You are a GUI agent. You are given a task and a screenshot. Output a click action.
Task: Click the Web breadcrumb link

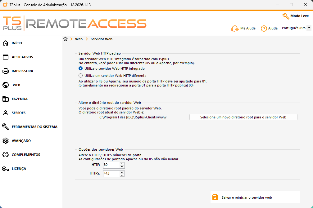79,39
